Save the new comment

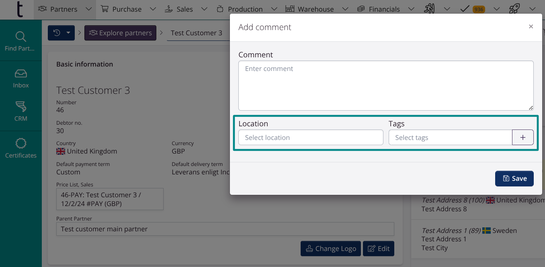click(514, 178)
